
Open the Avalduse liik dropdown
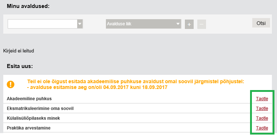pyautogui.click(x=143, y=24)
